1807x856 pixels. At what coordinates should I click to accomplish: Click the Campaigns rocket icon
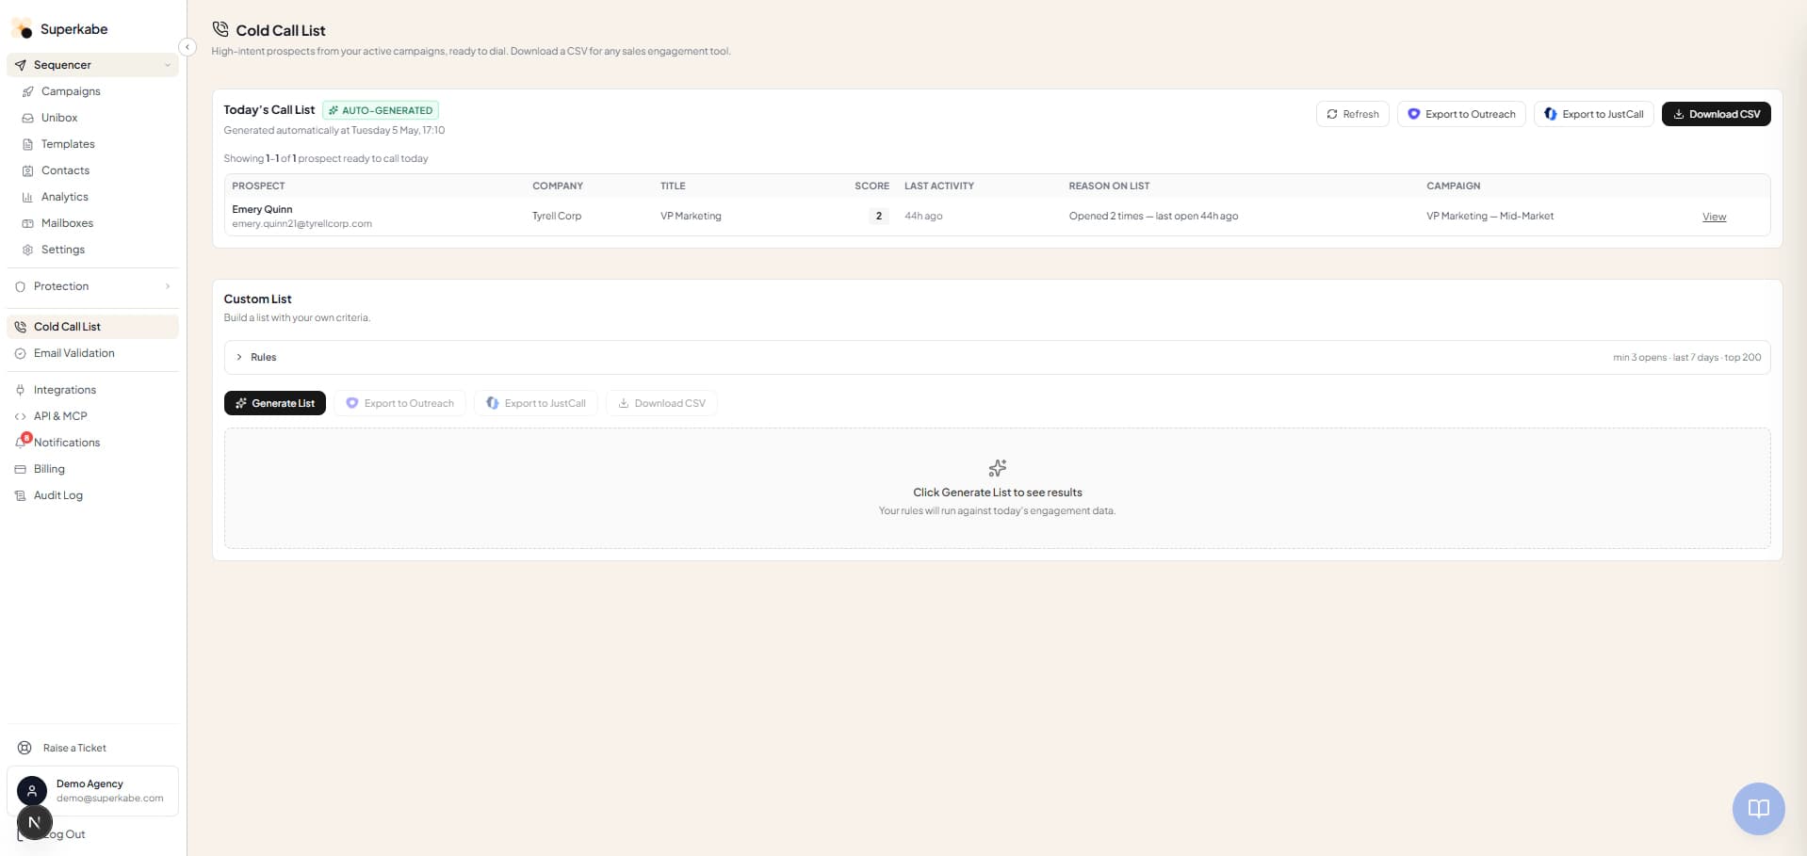pos(27,91)
